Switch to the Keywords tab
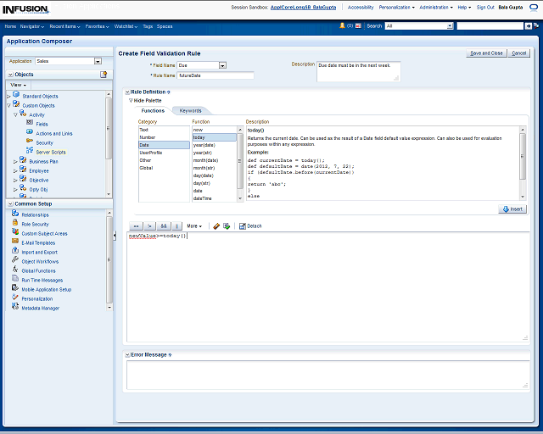This screenshot has width=543, height=434. (x=190, y=111)
